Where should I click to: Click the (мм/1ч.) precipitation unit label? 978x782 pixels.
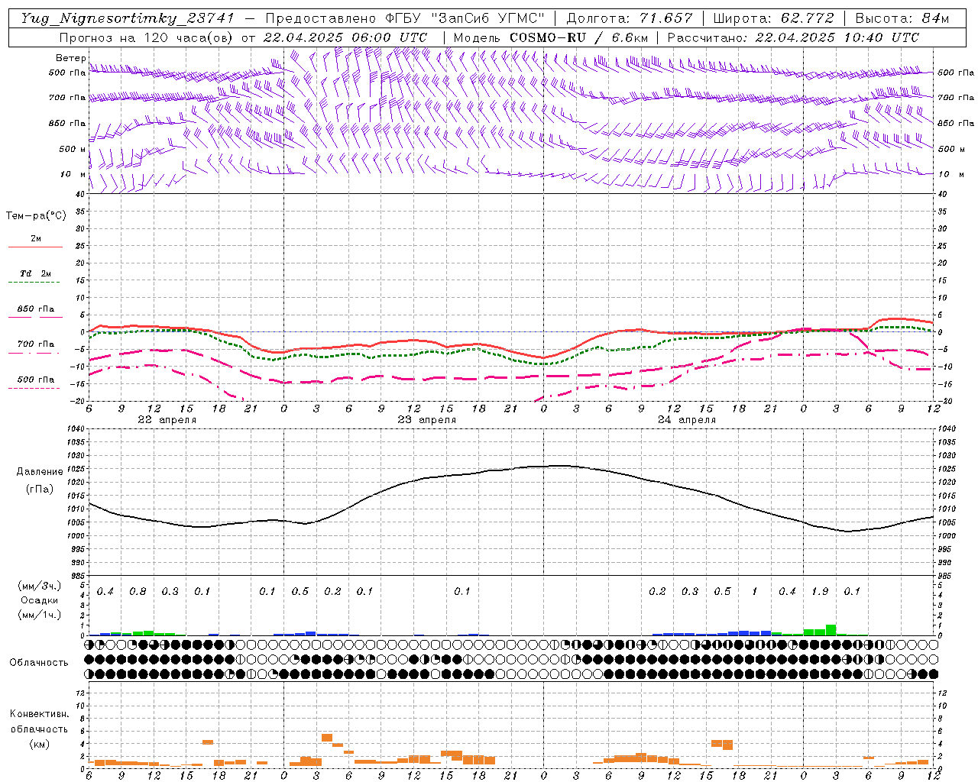click(x=40, y=615)
